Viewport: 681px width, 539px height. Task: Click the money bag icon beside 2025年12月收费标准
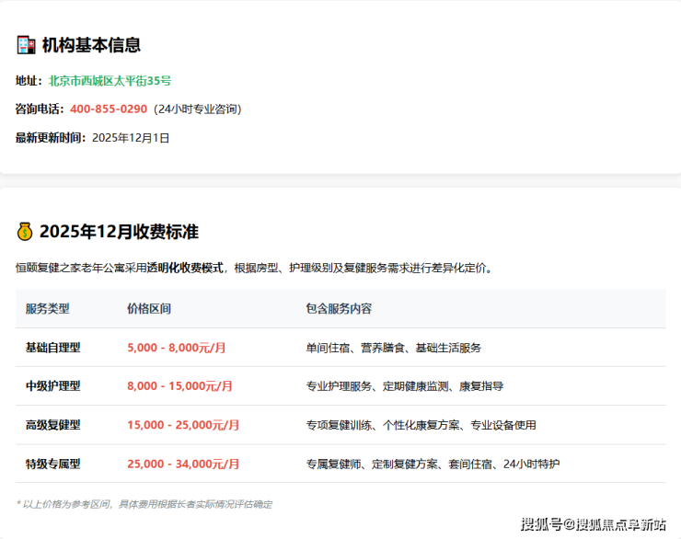click(x=25, y=232)
